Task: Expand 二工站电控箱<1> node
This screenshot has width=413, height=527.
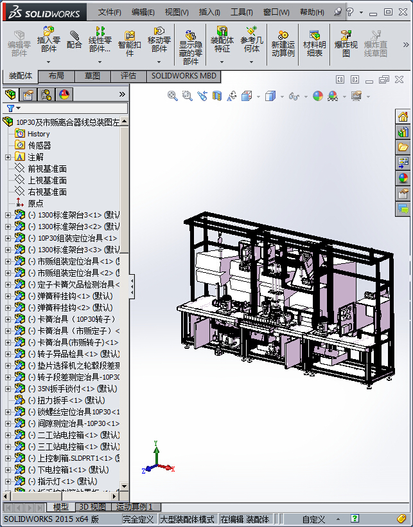Action: pos(8,435)
